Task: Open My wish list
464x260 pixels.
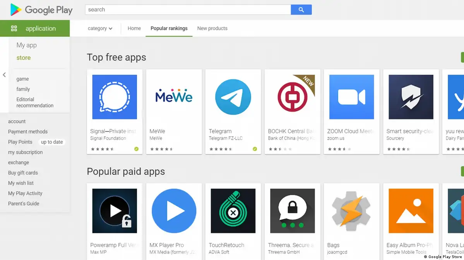Action: (21, 183)
